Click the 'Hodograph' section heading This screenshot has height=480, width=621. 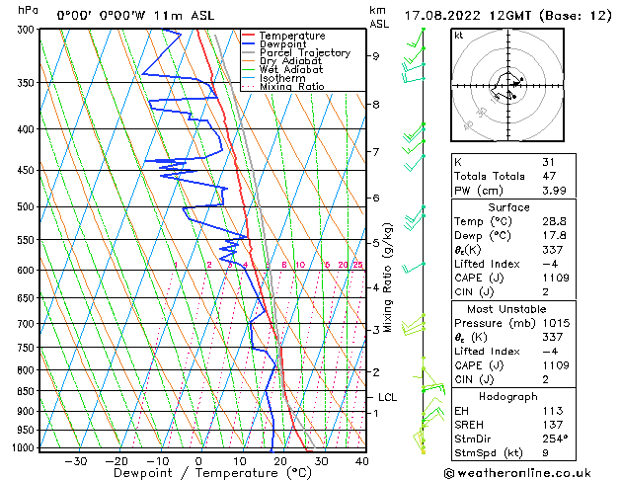(x=508, y=397)
